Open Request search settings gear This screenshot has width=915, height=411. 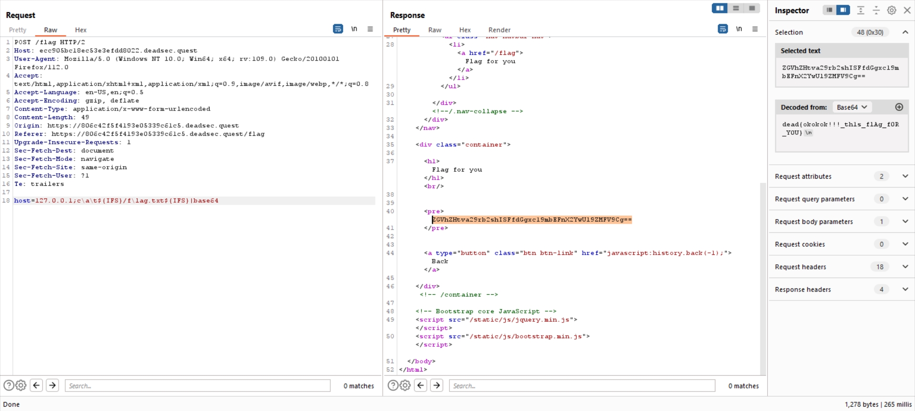point(21,385)
